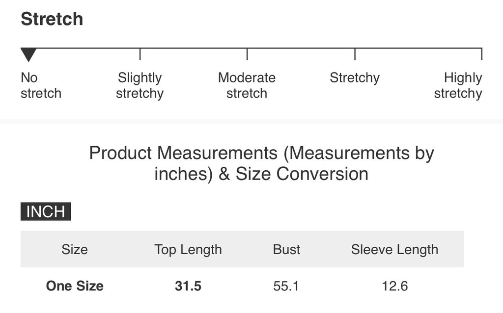Click the Slightly stretchy scale label
The image size is (503, 313).
[140, 85]
